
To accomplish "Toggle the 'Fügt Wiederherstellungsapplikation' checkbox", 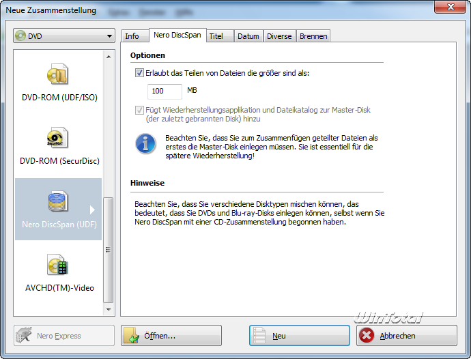I will 139,110.
